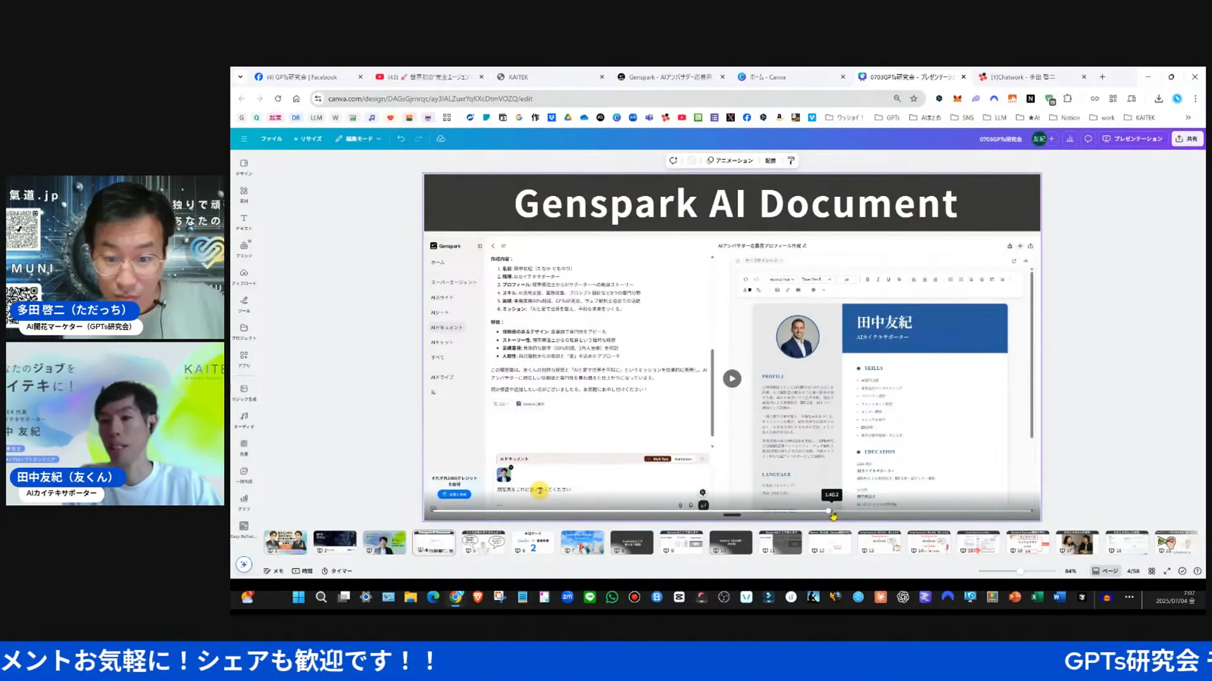Open the Notion bookmark folder
Screen dimensions: 1212x681
click(x=1064, y=118)
